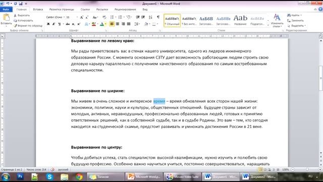Click the Redo icon in quick access toolbar
Viewport: 323px width, 182px height.
[16, 4]
